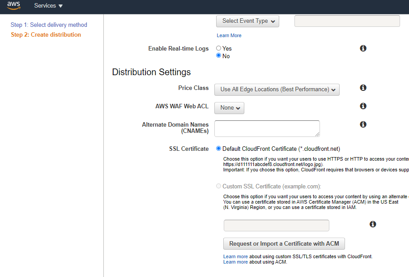
Task: Click the Distribution Settings heading
Action: pos(151,72)
